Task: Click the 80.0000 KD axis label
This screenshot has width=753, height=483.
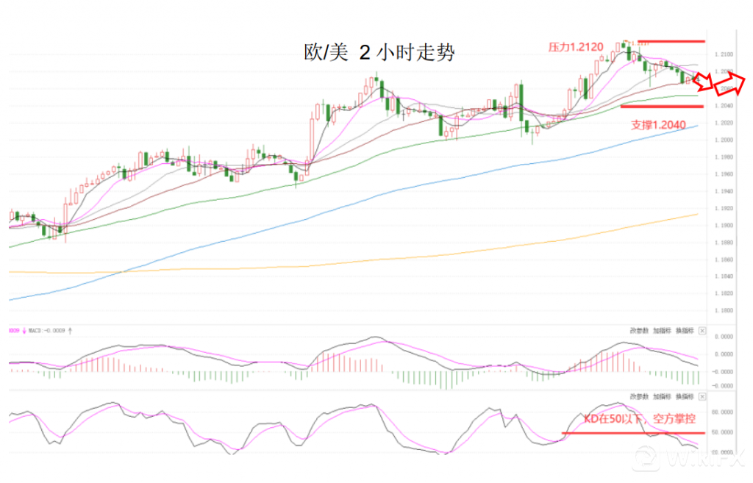Action: 722,412
